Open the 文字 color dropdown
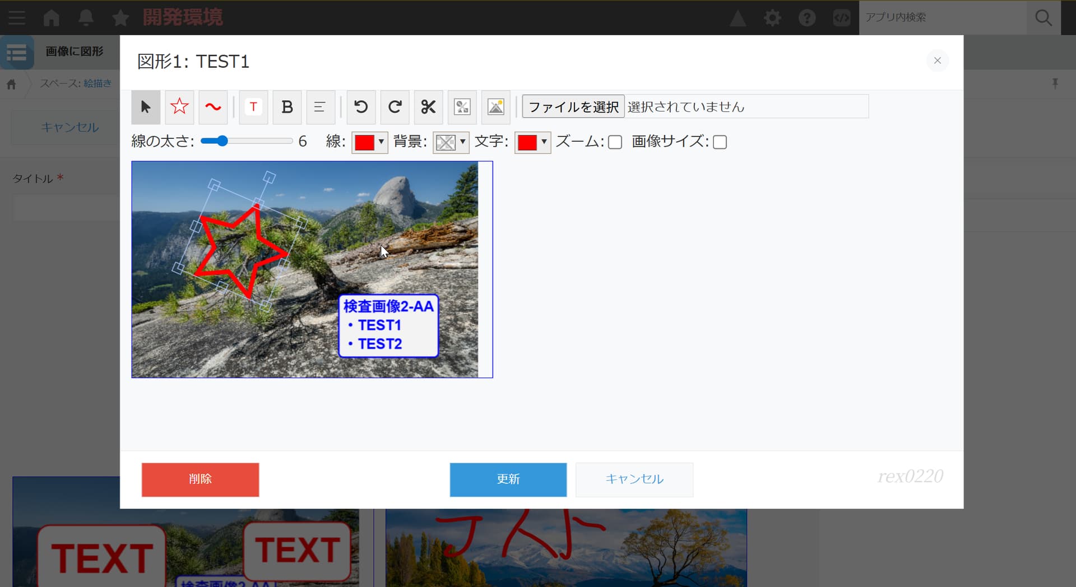The height and width of the screenshot is (587, 1076). tap(532, 142)
